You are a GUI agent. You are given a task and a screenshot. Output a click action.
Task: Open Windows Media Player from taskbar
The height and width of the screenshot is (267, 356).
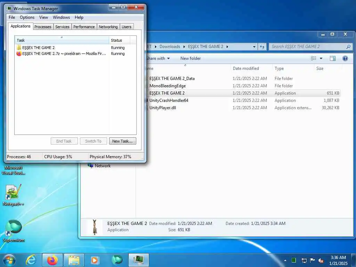click(x=95, y=260)
